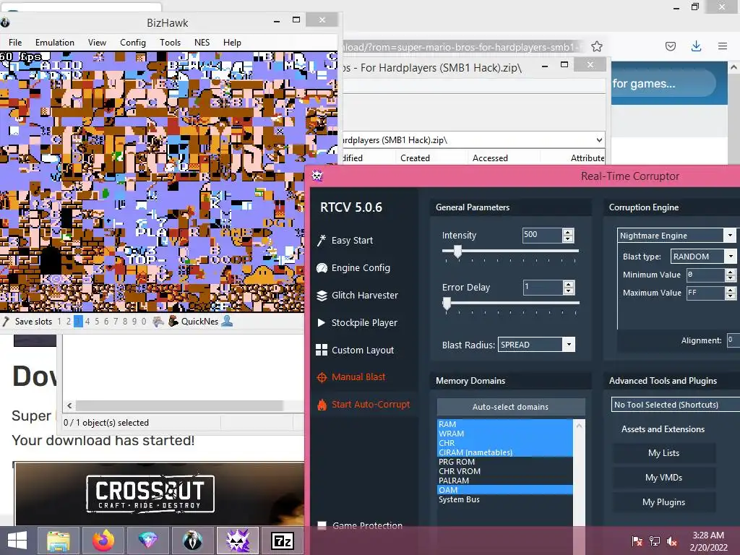Open the Windows Start menu
The image size is (740, 555).
tap(17, 541)
